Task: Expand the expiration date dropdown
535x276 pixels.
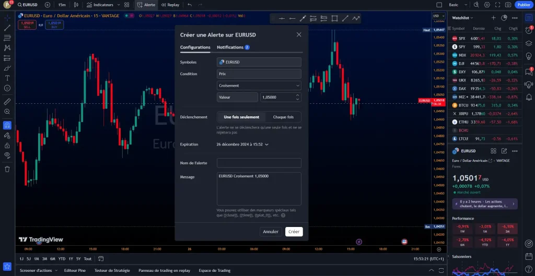Action: tap(242, 145)
